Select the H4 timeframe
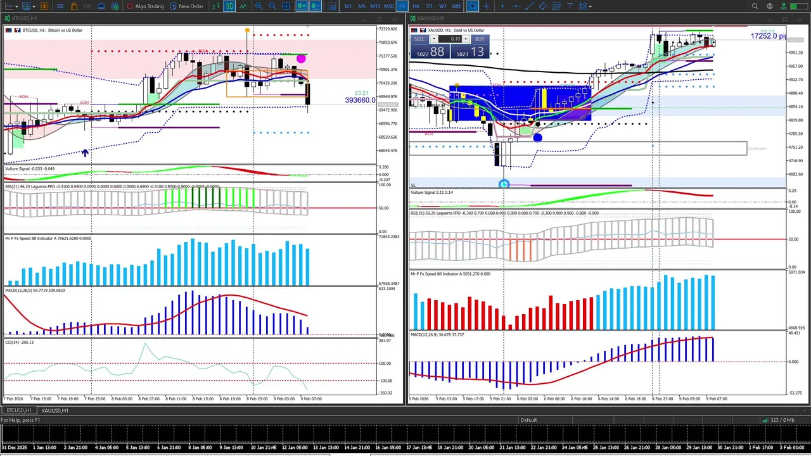The image size is (811, 456). point(416,6)
